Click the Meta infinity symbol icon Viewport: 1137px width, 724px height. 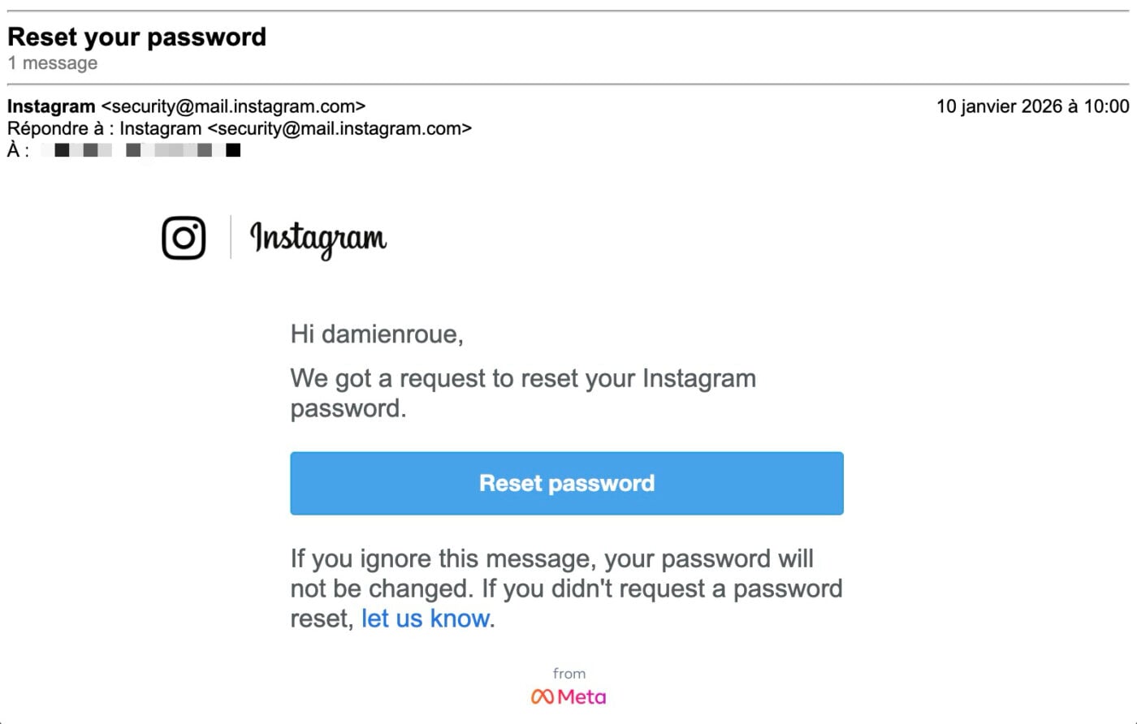pos(542,697)
